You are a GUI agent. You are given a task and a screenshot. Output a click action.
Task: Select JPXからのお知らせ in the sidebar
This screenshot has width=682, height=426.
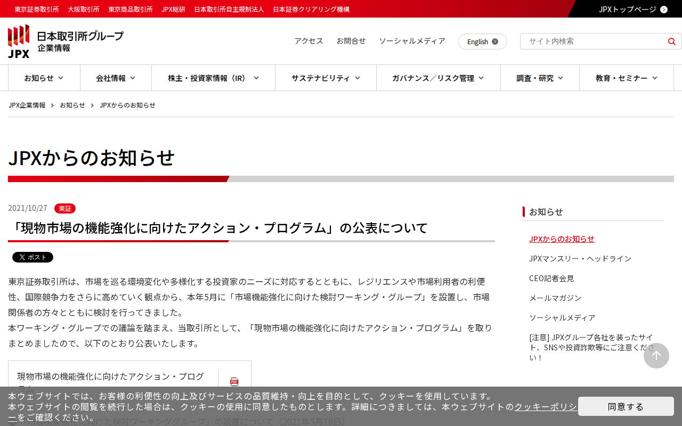coord(562,239)
